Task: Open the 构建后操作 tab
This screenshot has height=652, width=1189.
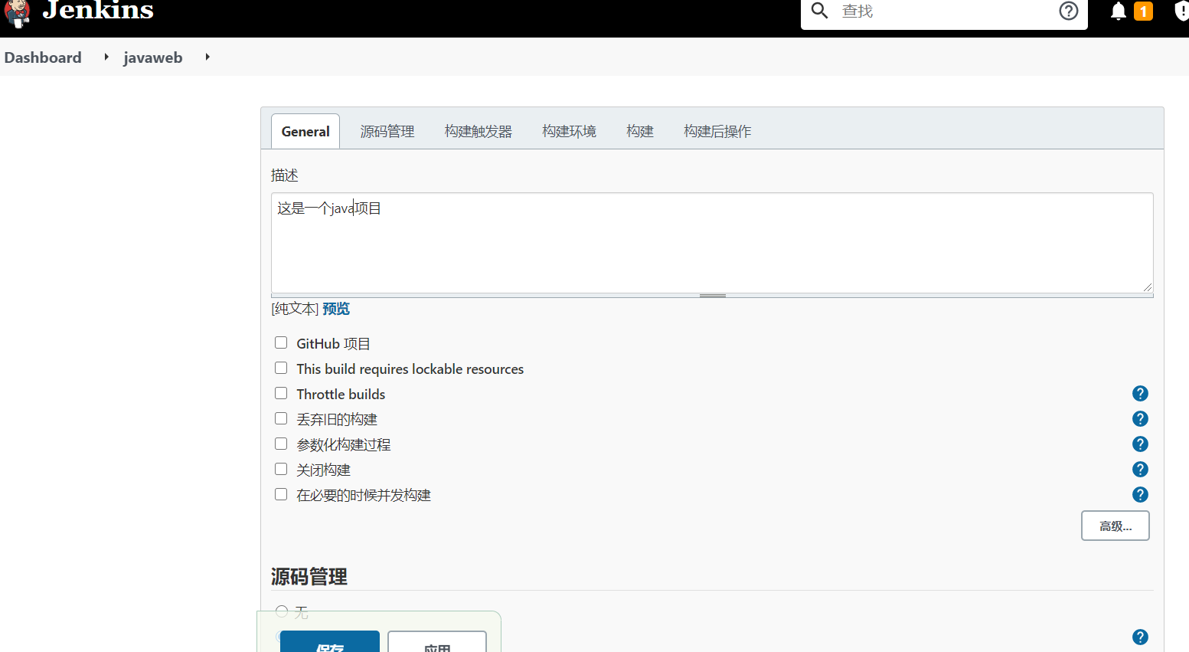Action: pos(717,131)
